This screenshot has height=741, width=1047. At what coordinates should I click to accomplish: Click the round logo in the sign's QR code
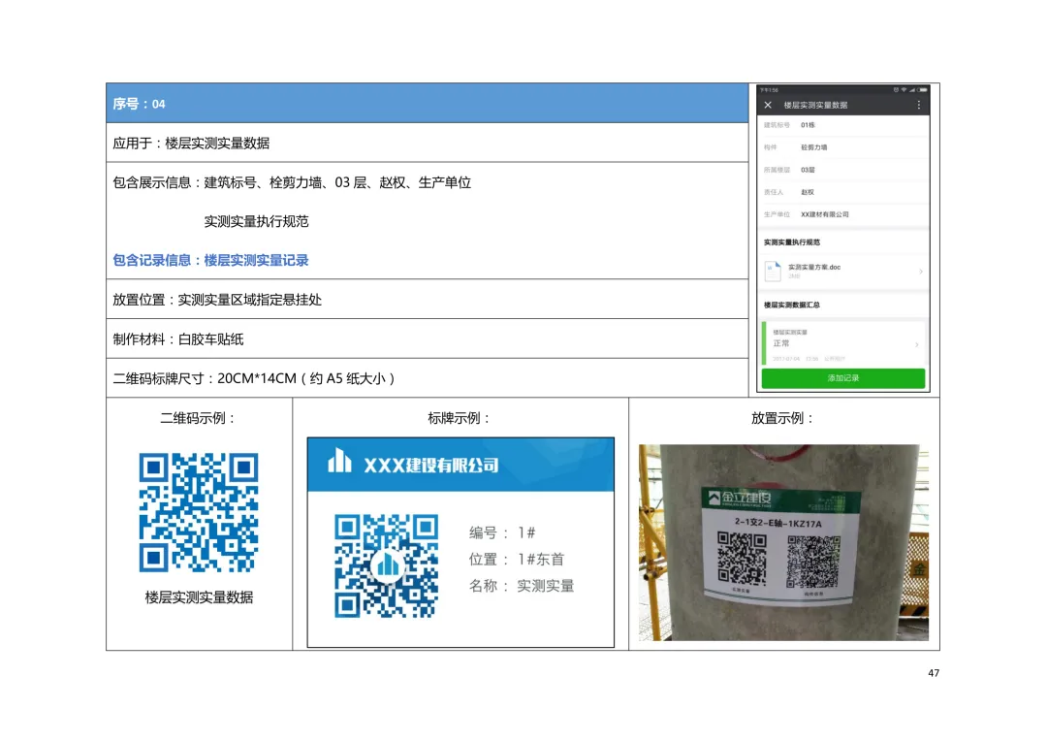point(387,566)
